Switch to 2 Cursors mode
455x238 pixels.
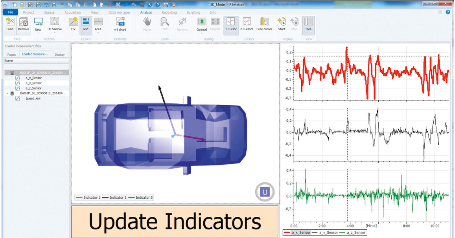point(247,24)
